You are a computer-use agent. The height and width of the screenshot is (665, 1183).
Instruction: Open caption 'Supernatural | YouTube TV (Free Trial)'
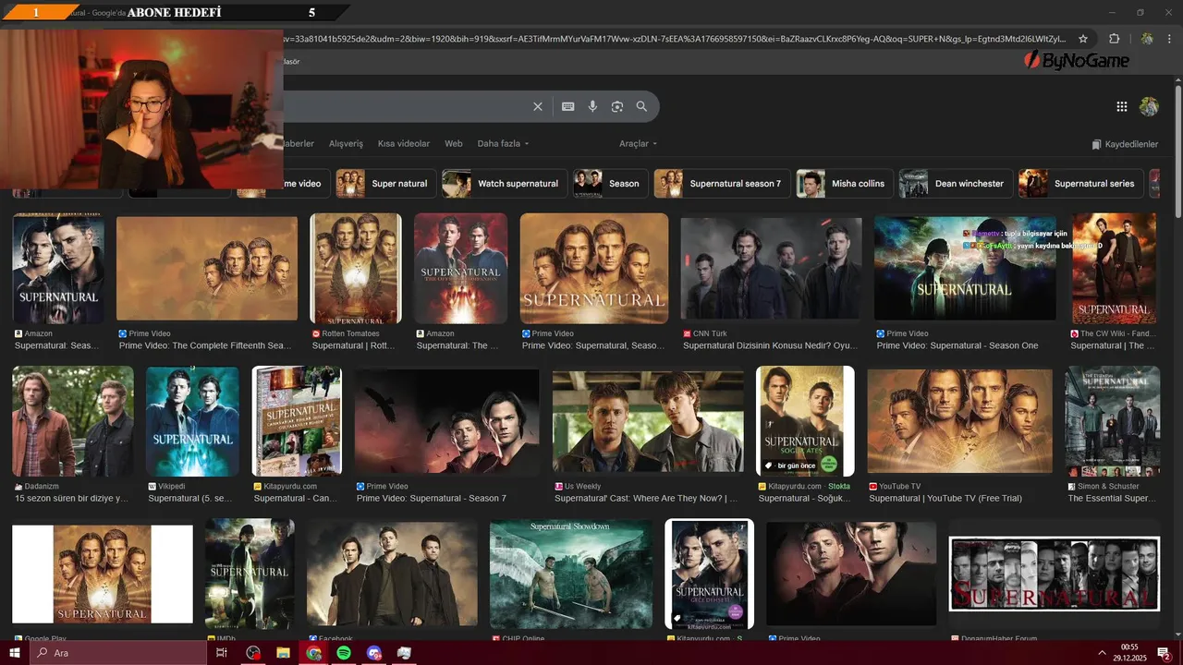[x=945, y=498]
